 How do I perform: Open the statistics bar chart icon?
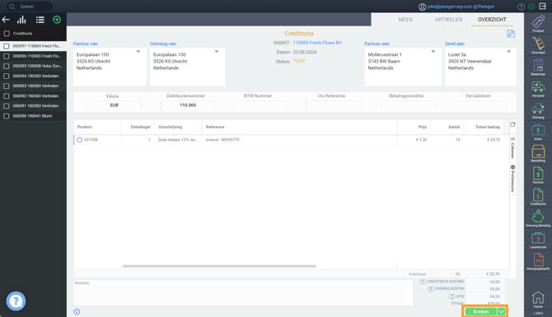[x=21, y=20]
